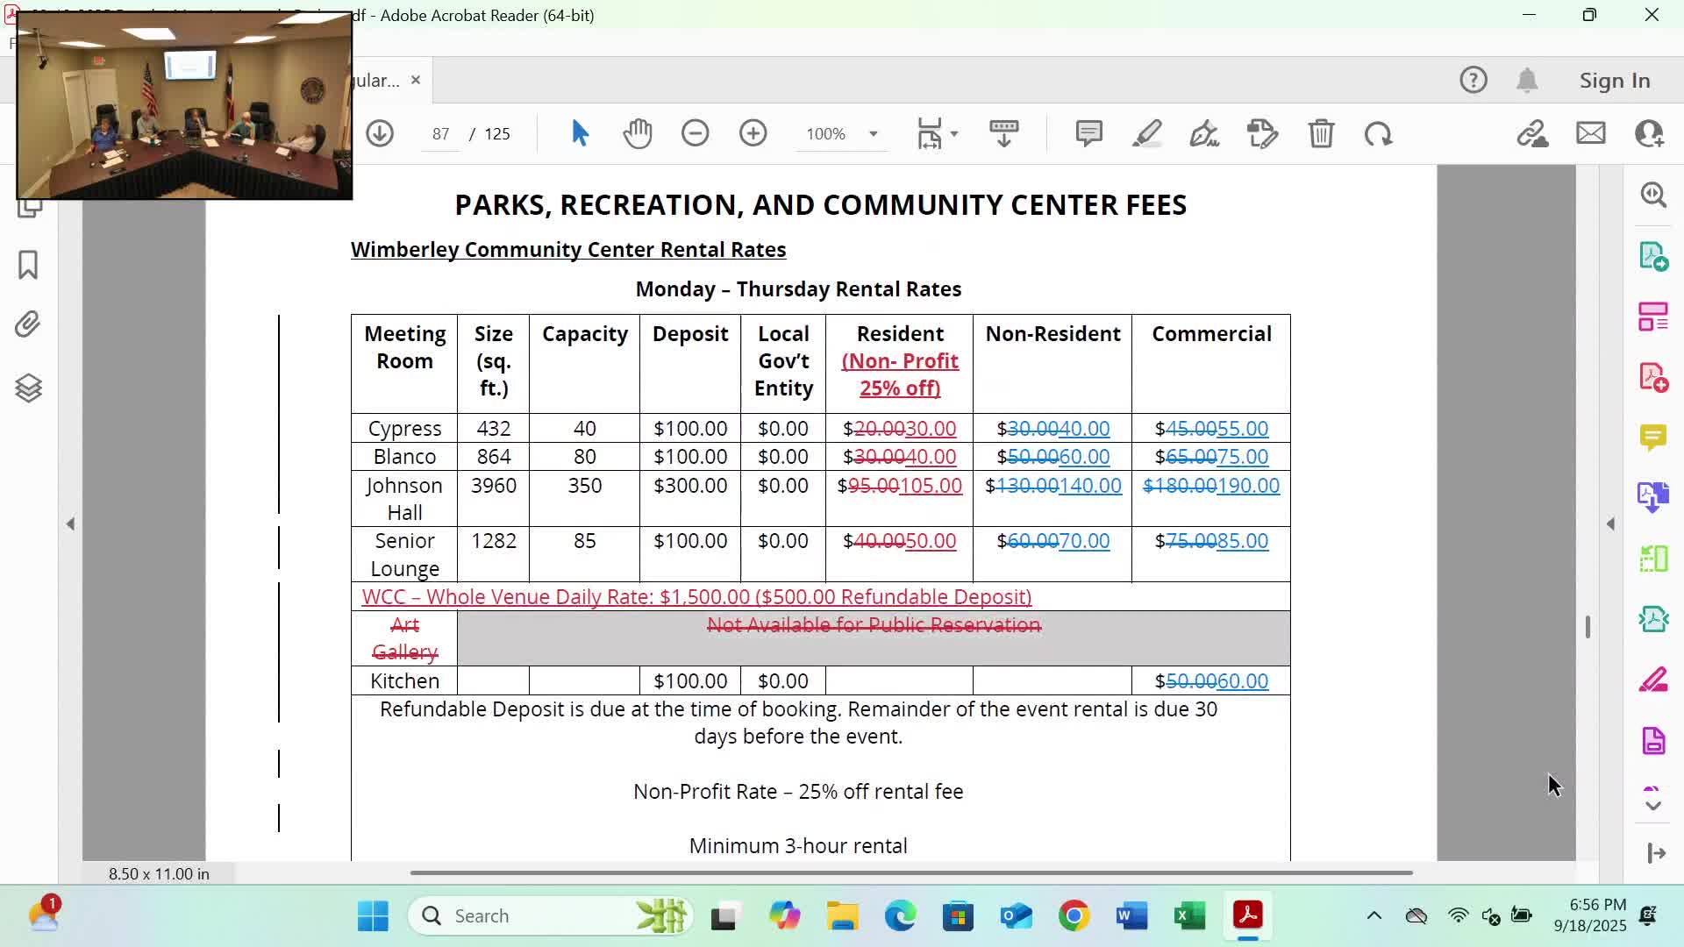Expand the fit page options dropdown arrow

click(954, 133)
